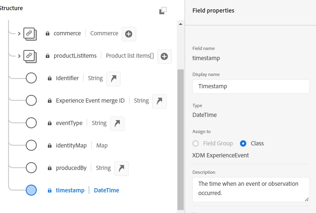The width and height of the screenshot is (316, 213).
Task: Click the timestamp DateTime field label
Action: [70, 190]
